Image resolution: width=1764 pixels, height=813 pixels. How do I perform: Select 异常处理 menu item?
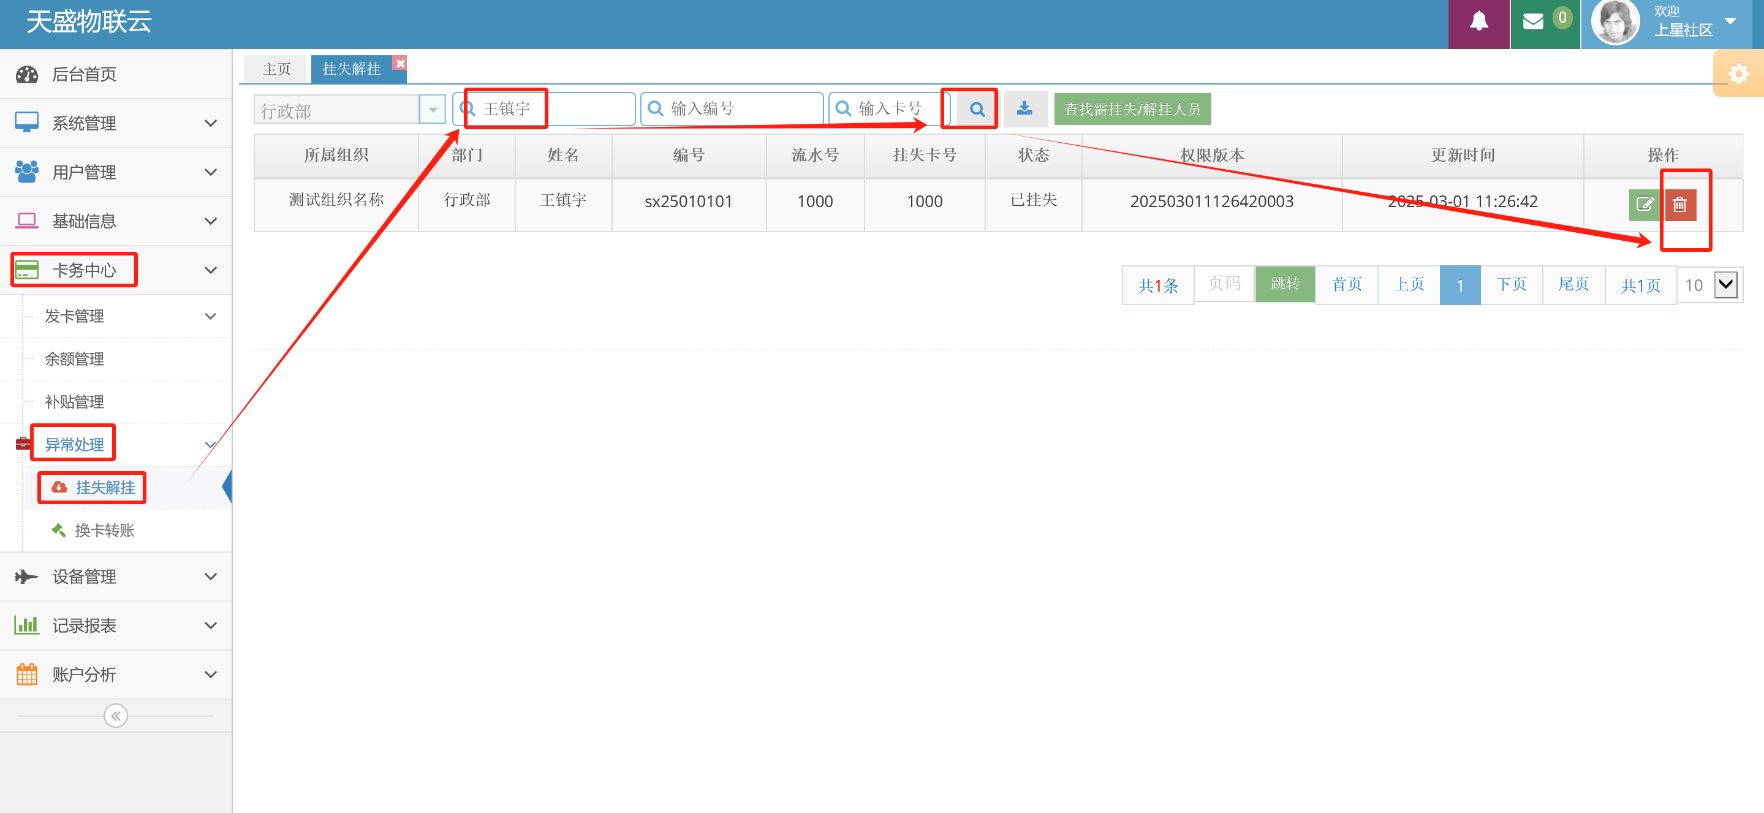click(75, 445)
